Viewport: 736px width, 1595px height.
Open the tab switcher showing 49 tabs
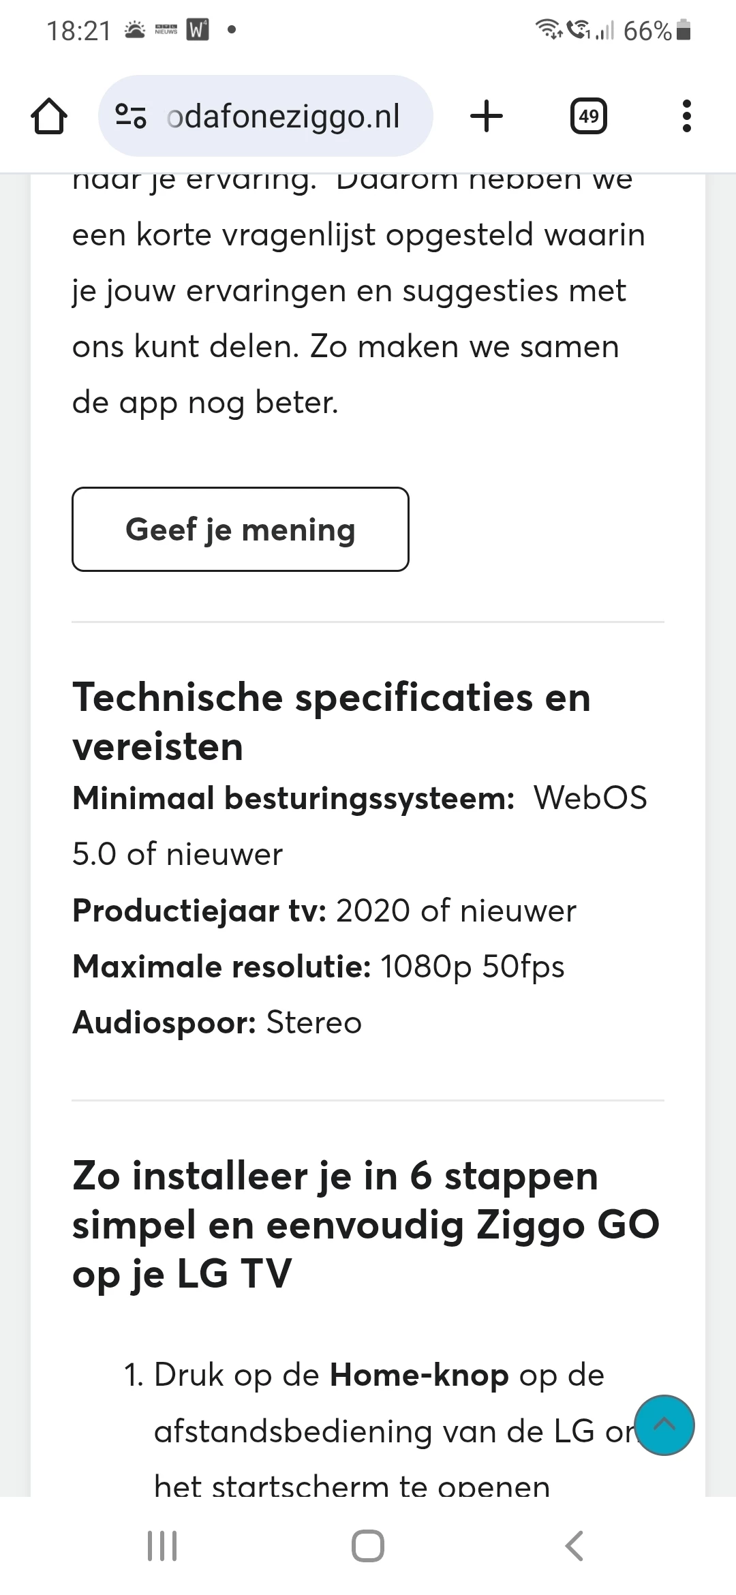pos(588,117)
